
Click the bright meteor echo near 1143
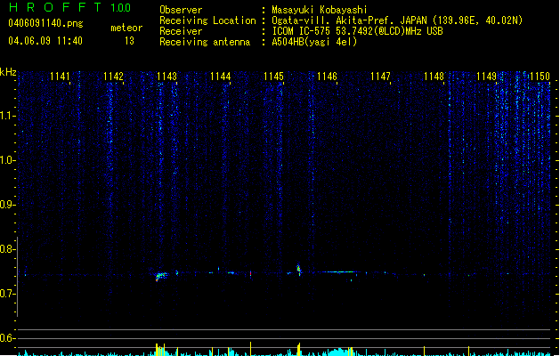161,276
